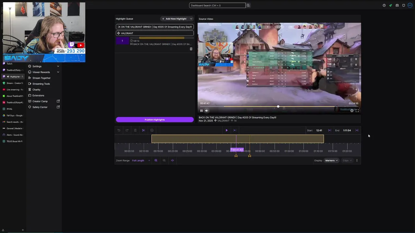Delete highlight 1 with trash icon
The width and height of the screenshot is (415, 233).
[x=191, y=49]
